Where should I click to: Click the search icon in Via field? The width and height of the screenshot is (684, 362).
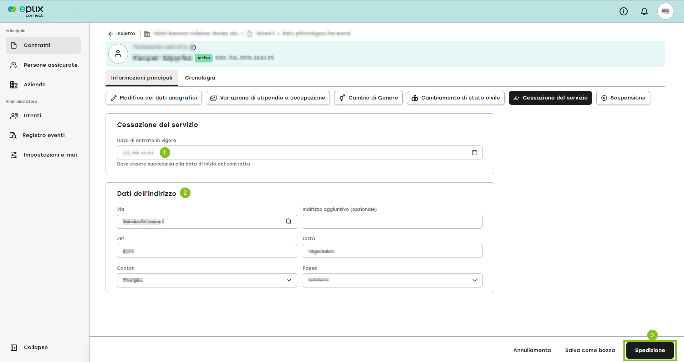289,221
